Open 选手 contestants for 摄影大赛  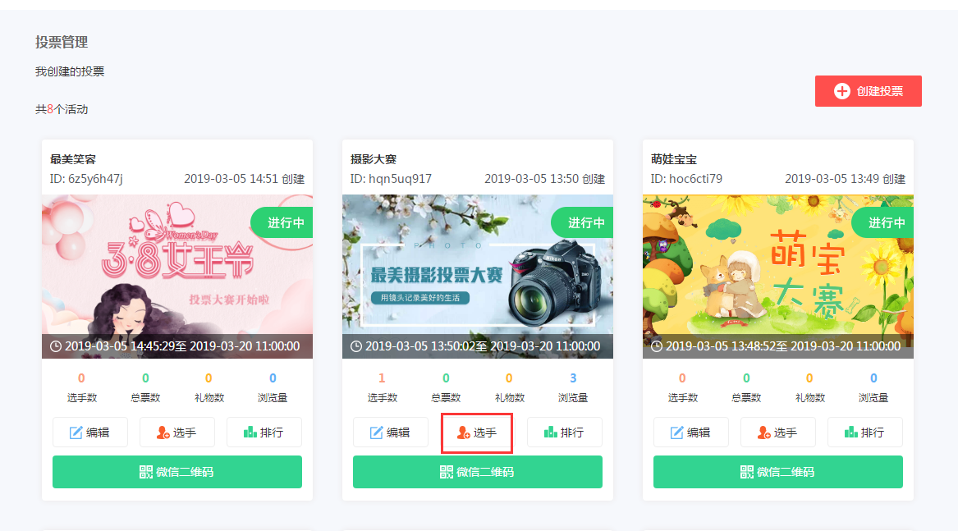[477, 432]
